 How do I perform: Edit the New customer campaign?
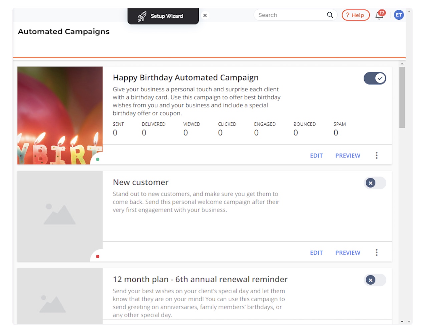tap(316, 253)
